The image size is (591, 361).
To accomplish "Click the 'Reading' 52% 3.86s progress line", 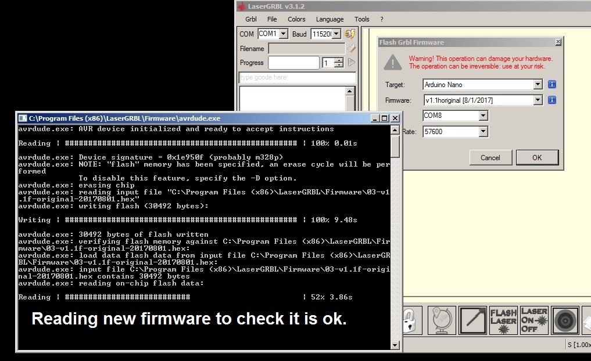I will (x=185, y=297).
